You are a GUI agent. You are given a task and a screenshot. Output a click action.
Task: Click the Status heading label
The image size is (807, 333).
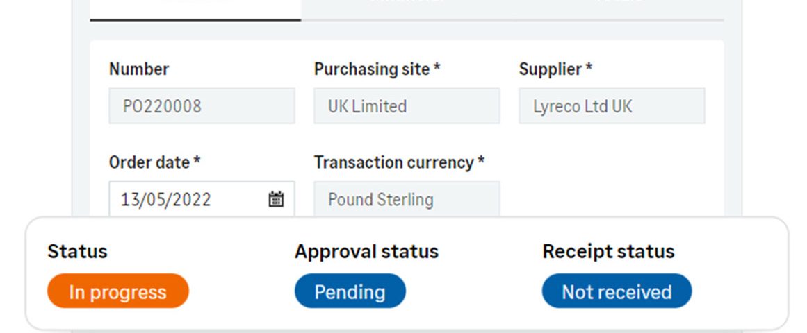coord(77,251)
